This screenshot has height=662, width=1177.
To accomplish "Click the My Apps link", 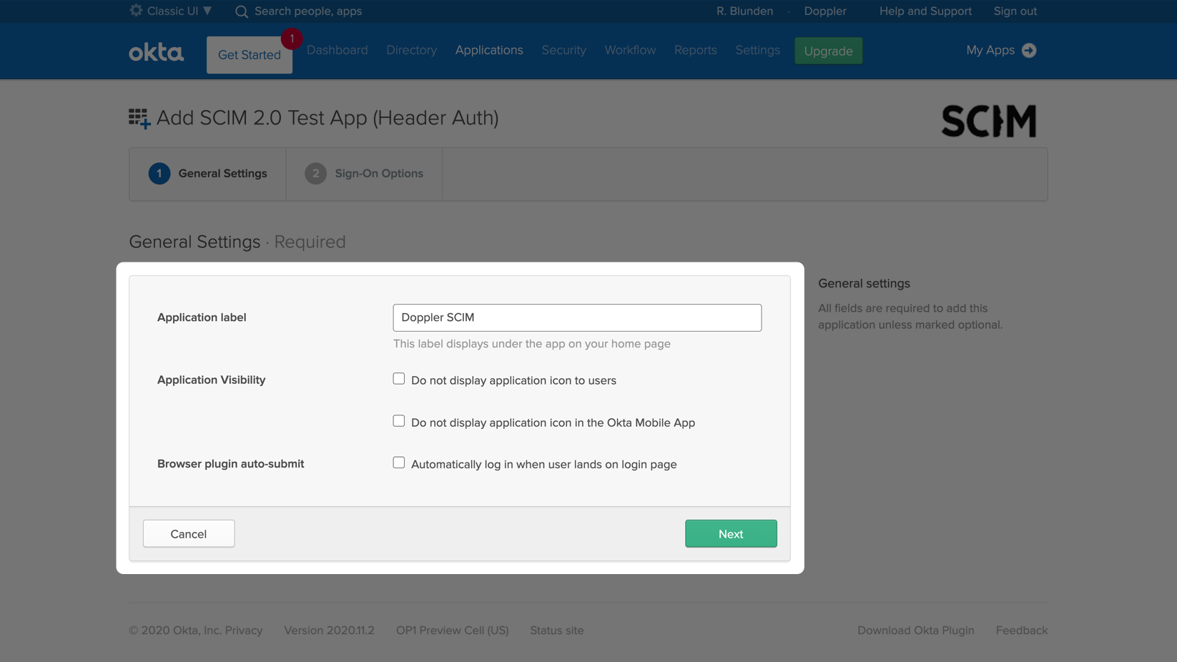I will [990, 50].
